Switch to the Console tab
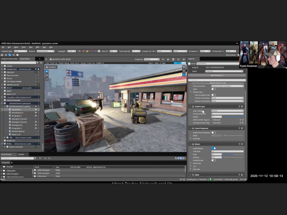 click(x=21, y=154)
